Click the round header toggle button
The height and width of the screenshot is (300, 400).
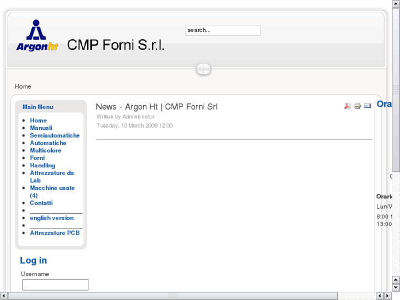[x=204, y=69]
